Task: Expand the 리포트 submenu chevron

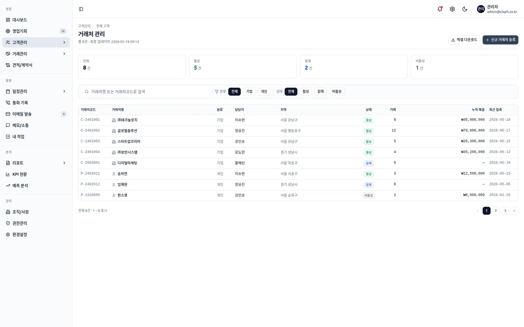Action: [x=64, y=163]
